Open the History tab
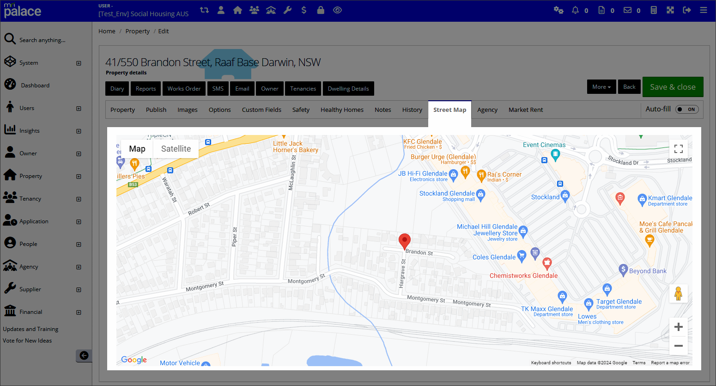Screen dimensions: 716x386 (412, 110)
